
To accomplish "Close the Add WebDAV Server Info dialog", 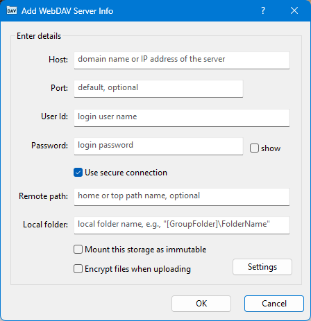I will [294, 10].
